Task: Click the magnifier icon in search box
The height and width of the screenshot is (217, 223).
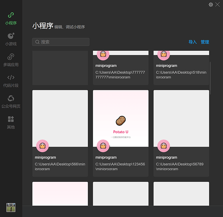Action: 37,42
